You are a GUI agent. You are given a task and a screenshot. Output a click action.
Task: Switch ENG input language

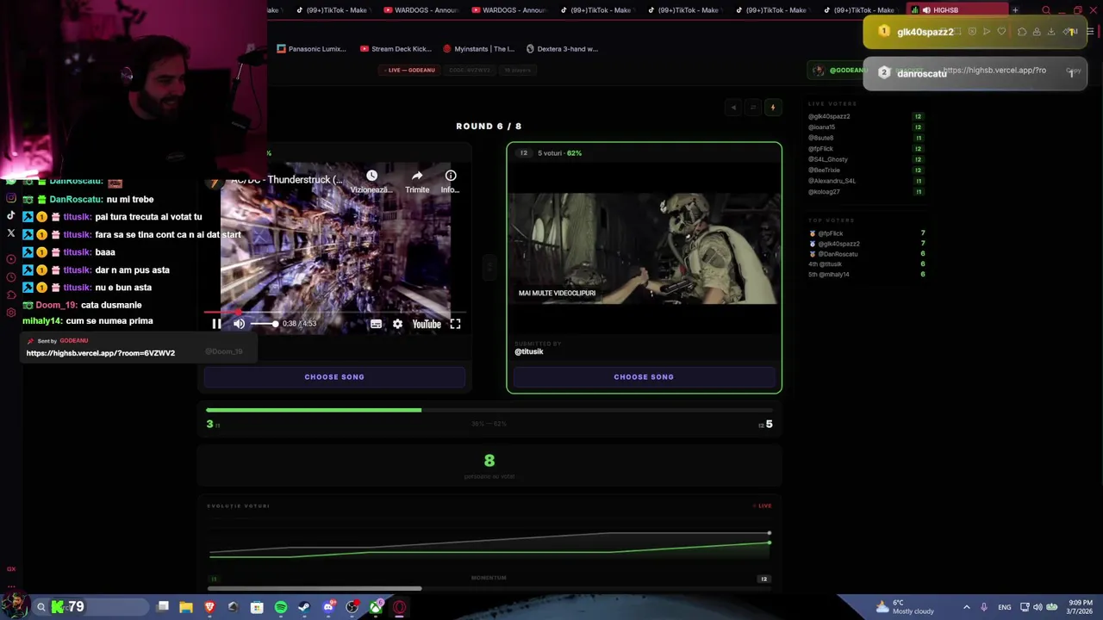1004,607
